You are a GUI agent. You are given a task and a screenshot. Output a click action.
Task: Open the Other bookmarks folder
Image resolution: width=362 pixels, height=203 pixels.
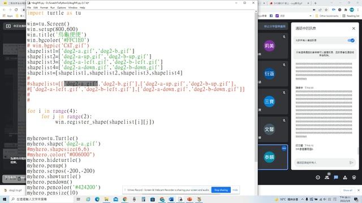(x=327, y=16)
